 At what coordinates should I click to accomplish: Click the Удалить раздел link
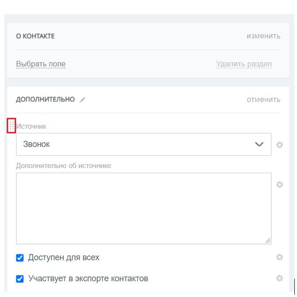[244, 64]
